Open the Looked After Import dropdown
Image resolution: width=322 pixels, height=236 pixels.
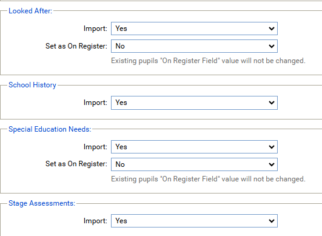click(194, 29)
